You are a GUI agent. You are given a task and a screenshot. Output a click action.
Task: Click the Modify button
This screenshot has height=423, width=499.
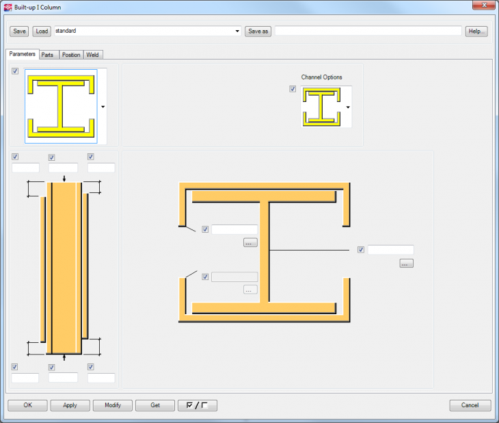coord(113,405)
